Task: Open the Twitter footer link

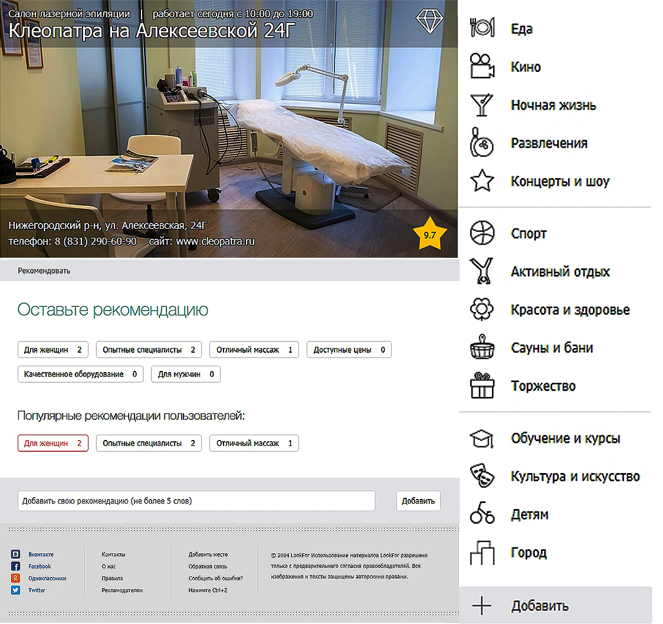Action: point(37,590)
